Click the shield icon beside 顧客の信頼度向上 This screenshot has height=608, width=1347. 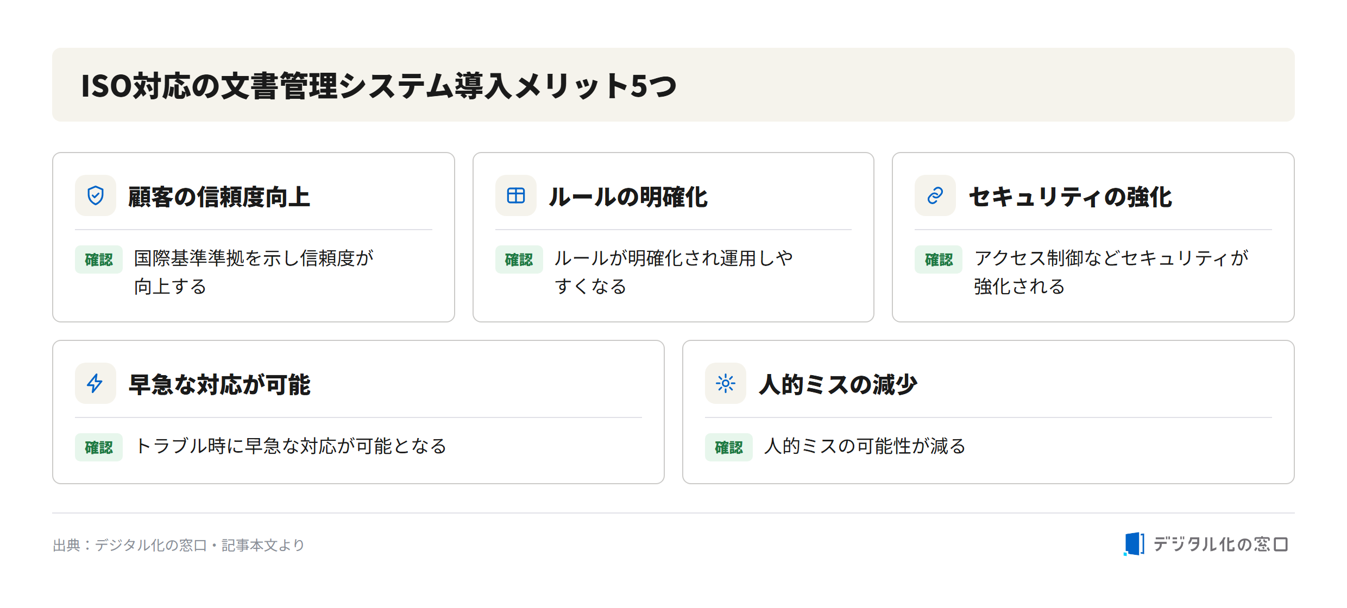coord(96,195)
